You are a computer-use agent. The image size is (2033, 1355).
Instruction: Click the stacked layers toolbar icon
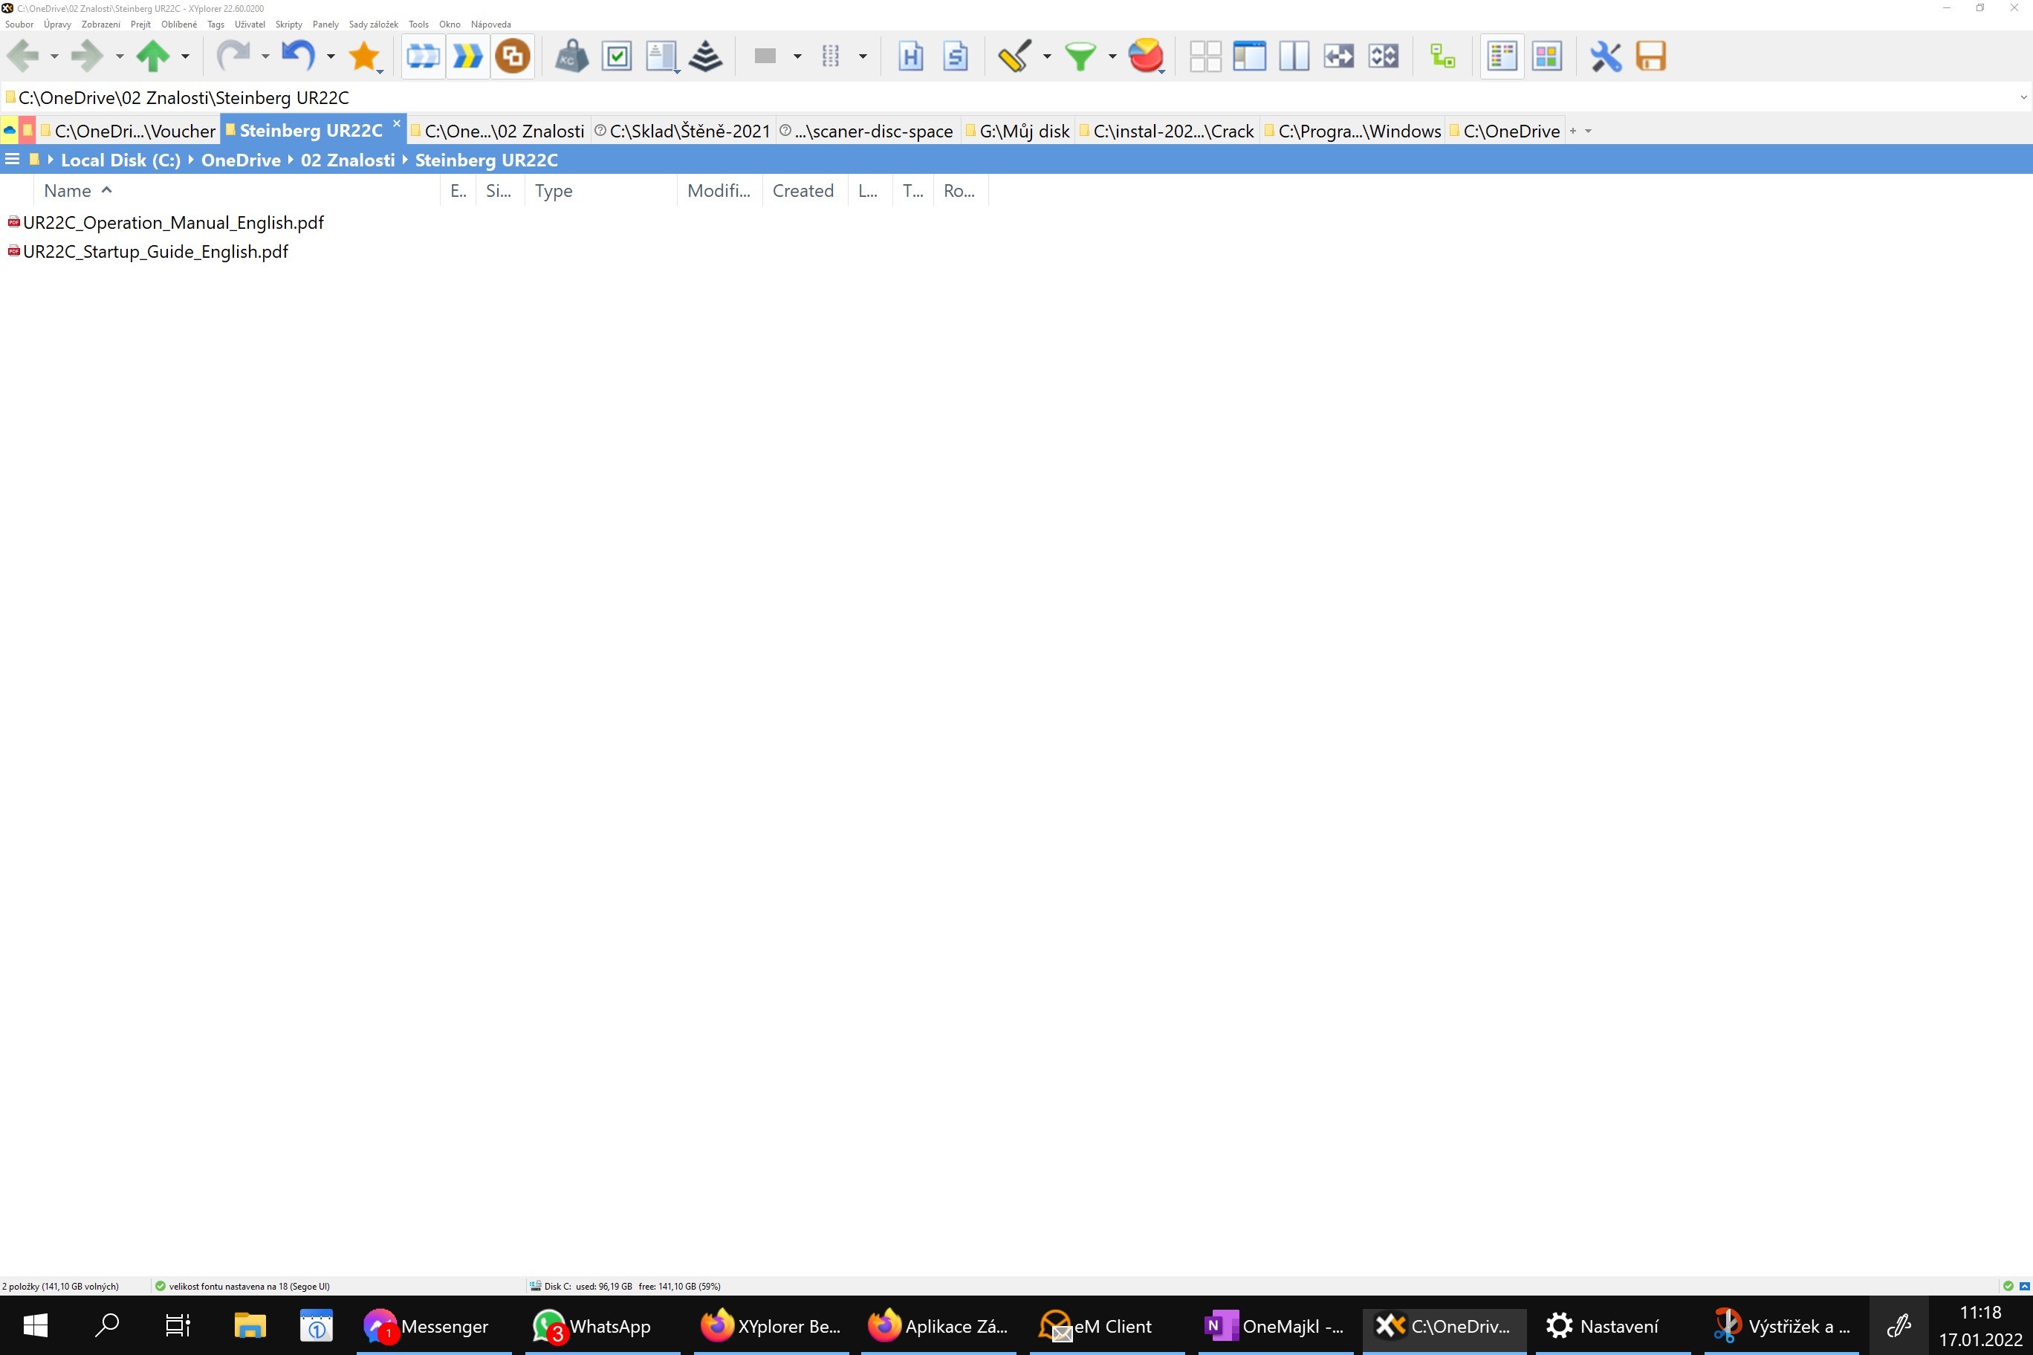pyautogui.click(x=706, y=56)
